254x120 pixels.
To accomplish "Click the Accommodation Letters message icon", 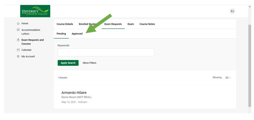I will 18,30.
